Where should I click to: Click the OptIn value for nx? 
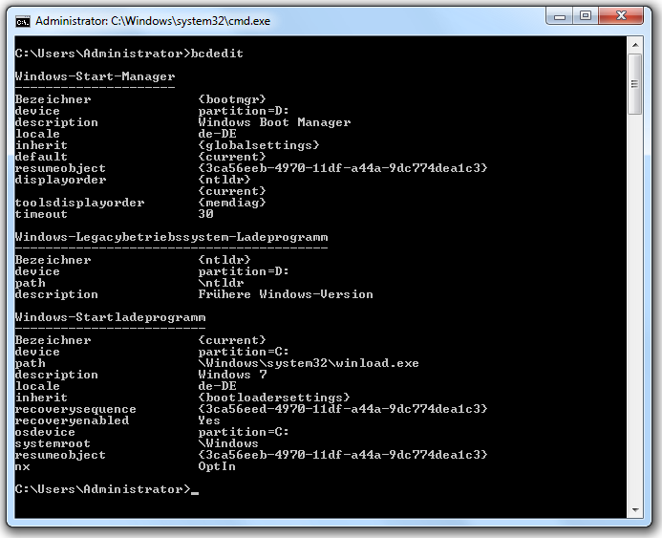click(216, 466)
